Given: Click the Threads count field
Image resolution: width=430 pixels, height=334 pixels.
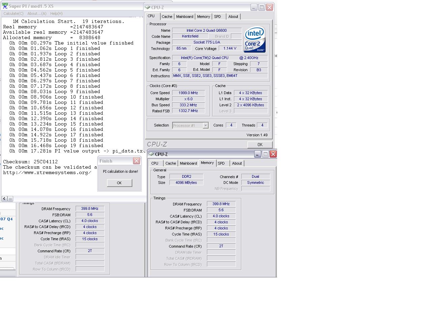Looking at the screenshot, I should (262, 125).
